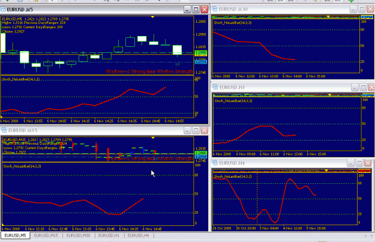Activate the EURUSD,H4 chart tab
Screen dimensions: 375x242
tap(138, 235)
